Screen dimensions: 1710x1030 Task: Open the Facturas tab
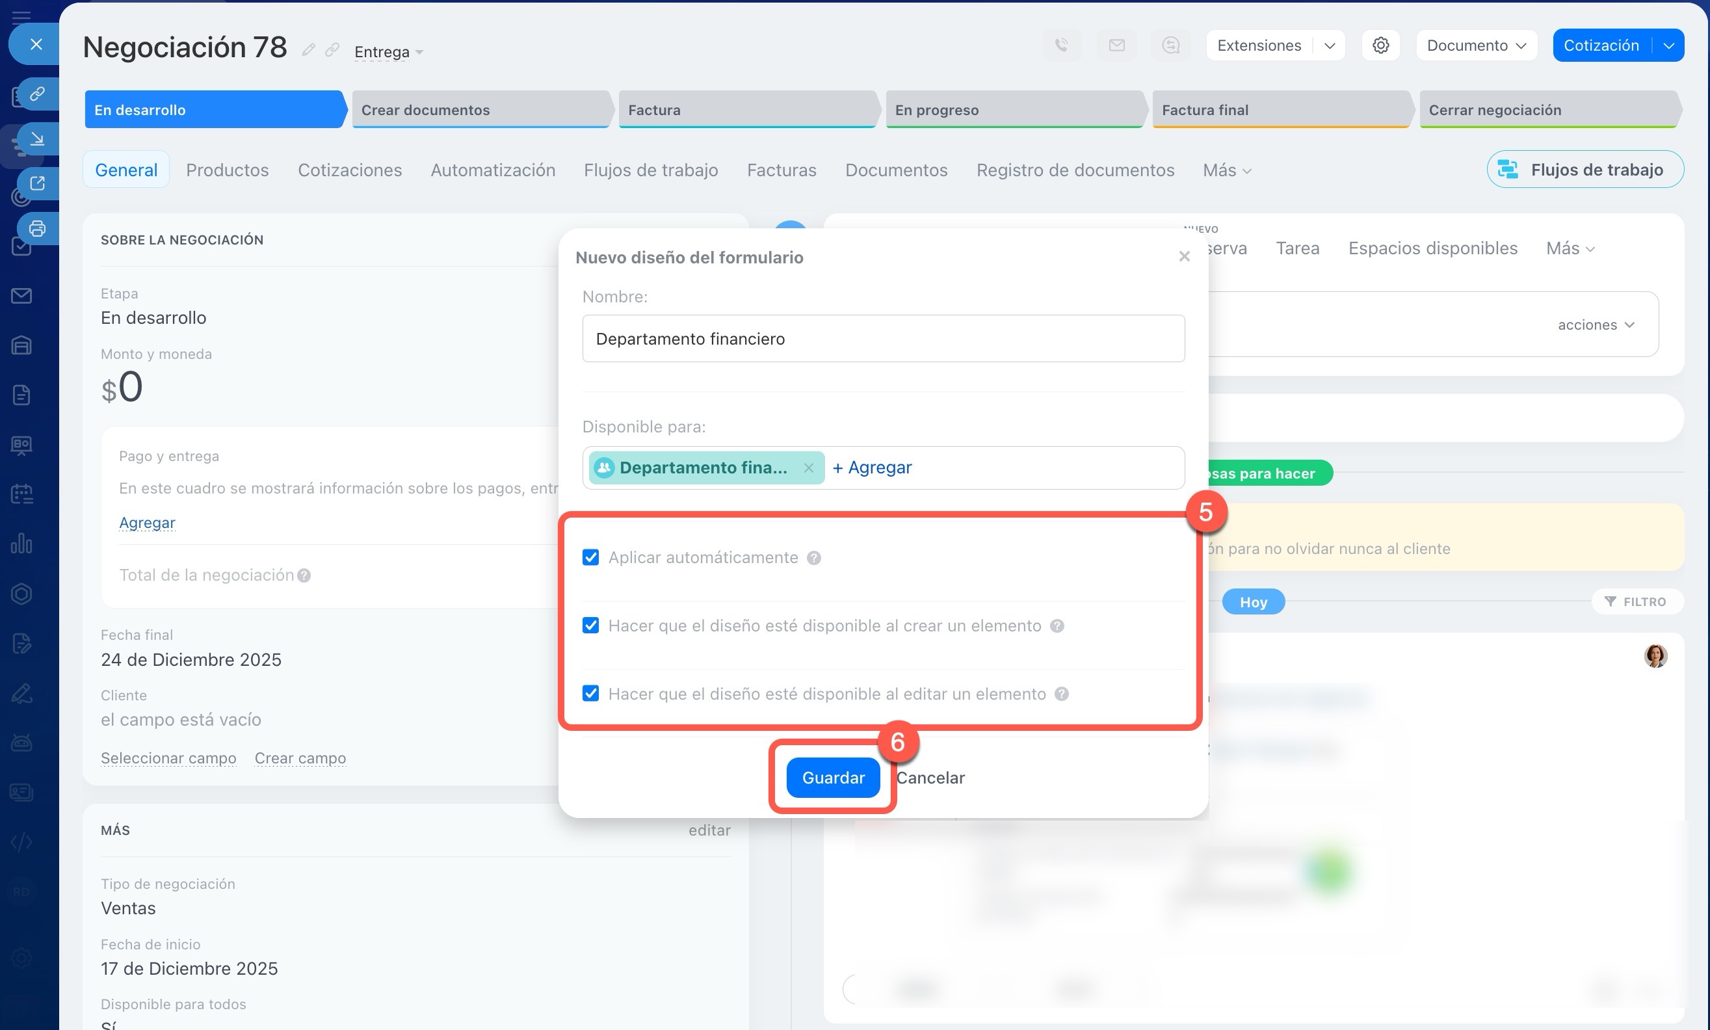point(782,170)
